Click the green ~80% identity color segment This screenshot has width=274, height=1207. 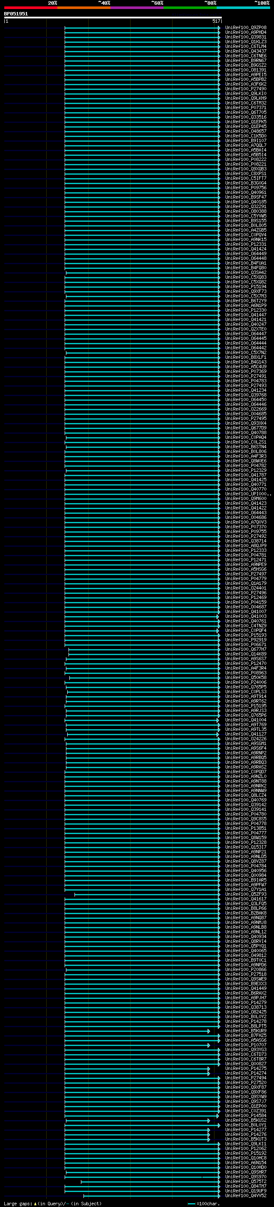coord(190,8)
